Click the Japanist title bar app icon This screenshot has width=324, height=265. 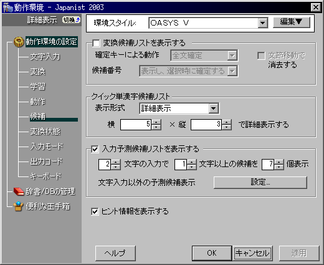coord(8,7)
